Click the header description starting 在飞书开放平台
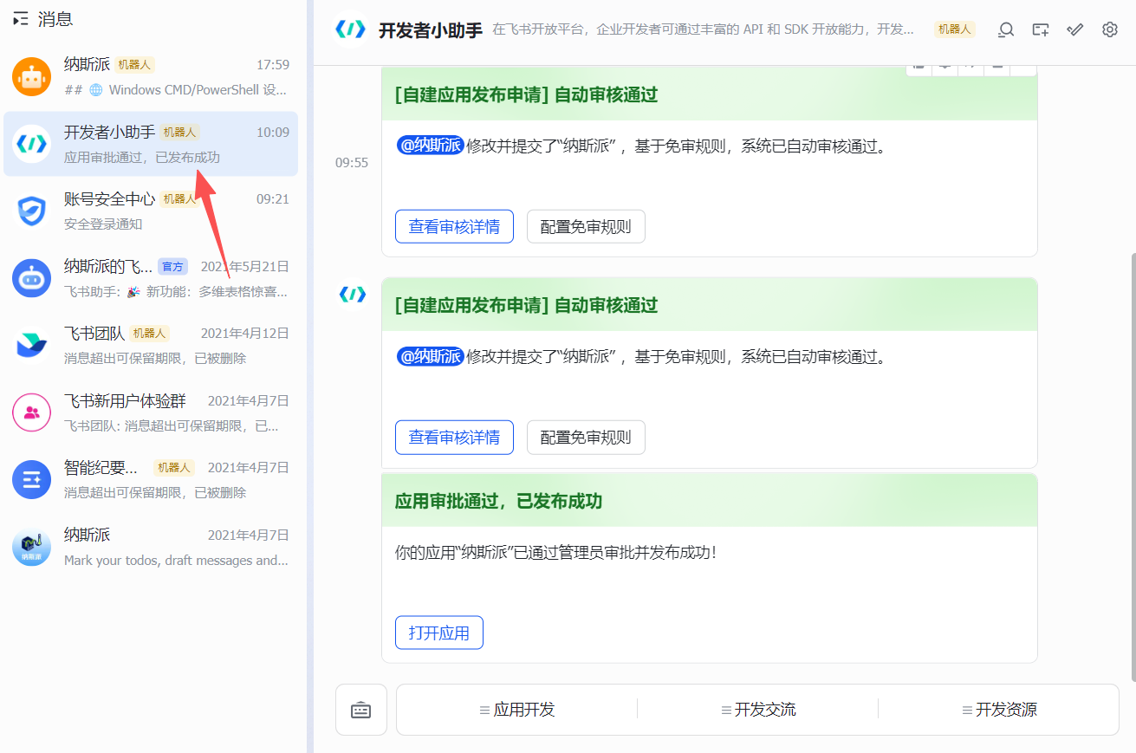This screenshot has width=1136, height=753. tap(703, 29)
